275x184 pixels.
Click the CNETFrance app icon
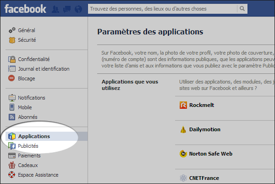183,178
